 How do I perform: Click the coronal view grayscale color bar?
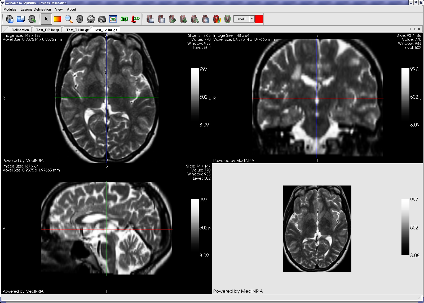405,97
